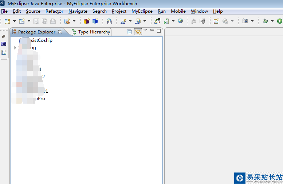The image size is (283, 184).
Task: Open the Mobile menu
Action: [178, 11]
